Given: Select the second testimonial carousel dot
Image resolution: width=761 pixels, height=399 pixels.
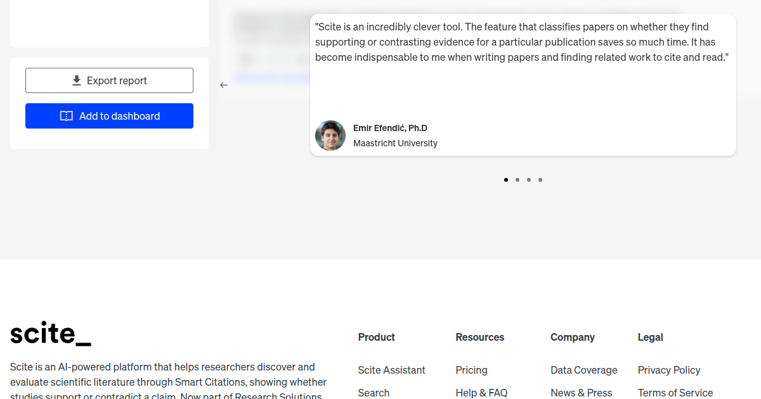Looking at the screenshot, I should pyautogui.click(x=517, y=180).
